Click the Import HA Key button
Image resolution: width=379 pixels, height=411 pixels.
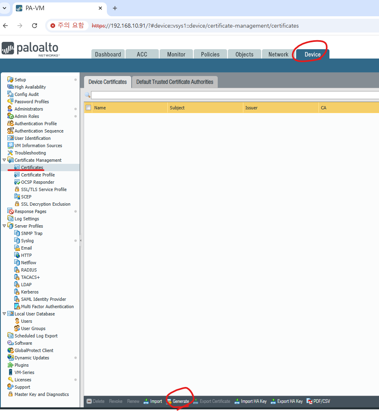(251, 401)
